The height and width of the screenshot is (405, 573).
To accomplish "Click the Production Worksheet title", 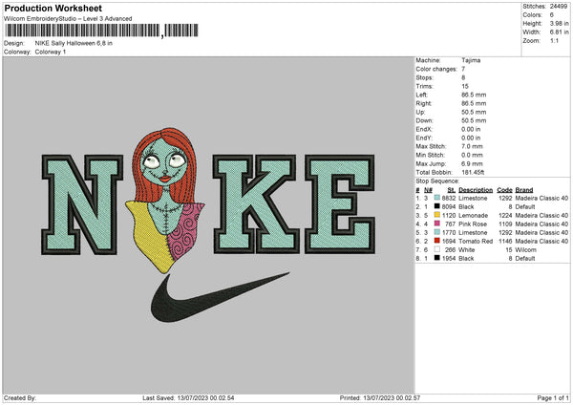I will click(53, 8).
